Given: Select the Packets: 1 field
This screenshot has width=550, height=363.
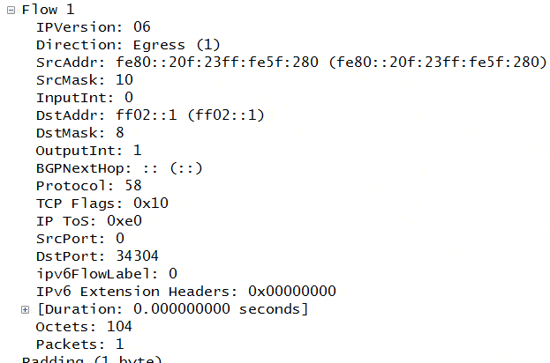Looking at the screenshot, I should coord(80,344).
